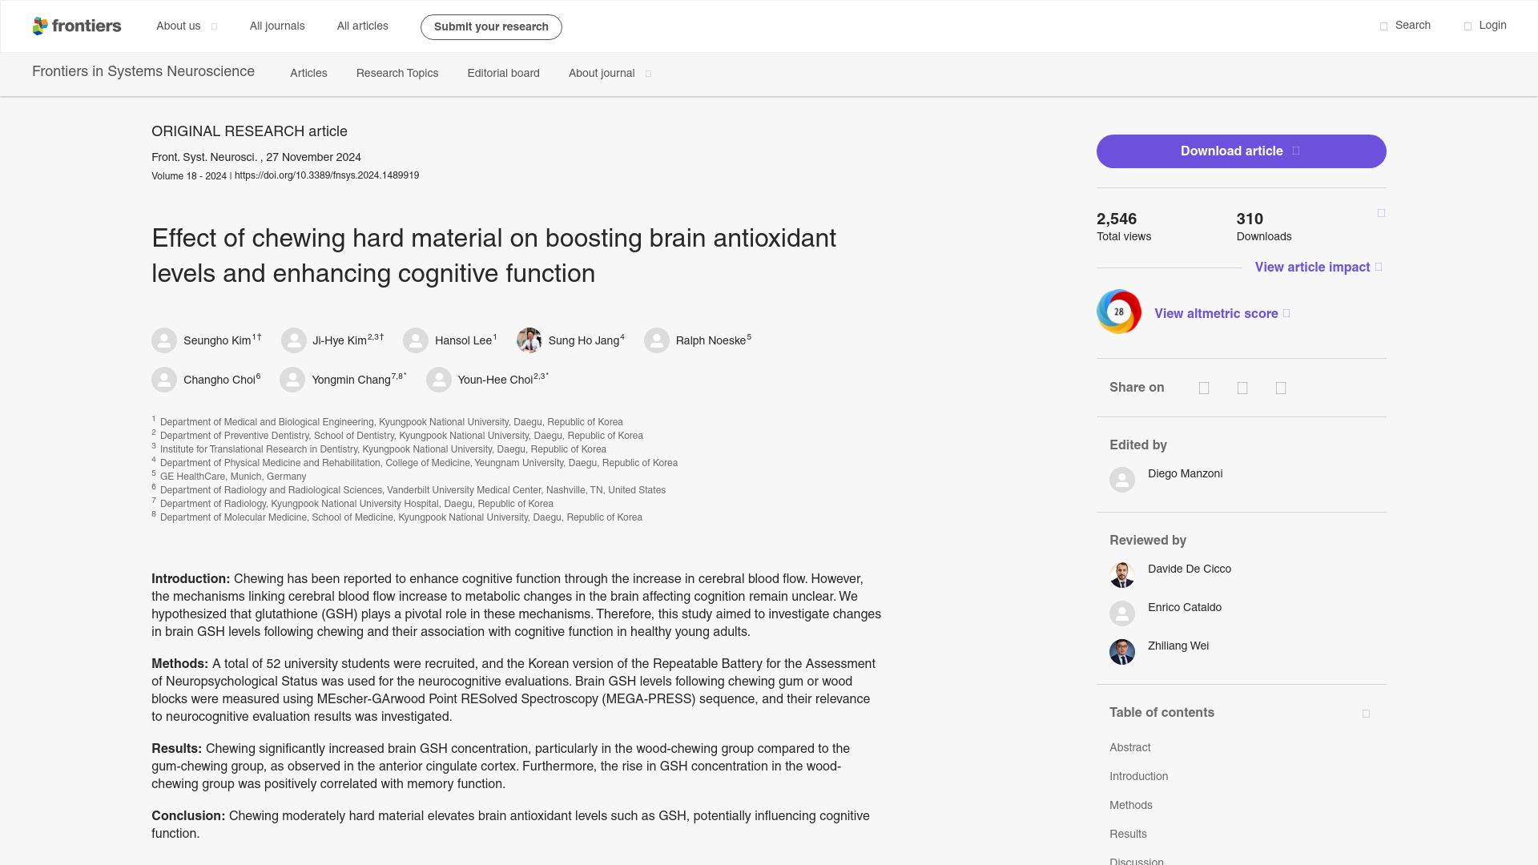Click third Share on social icon

click(x=1281, y=388)
